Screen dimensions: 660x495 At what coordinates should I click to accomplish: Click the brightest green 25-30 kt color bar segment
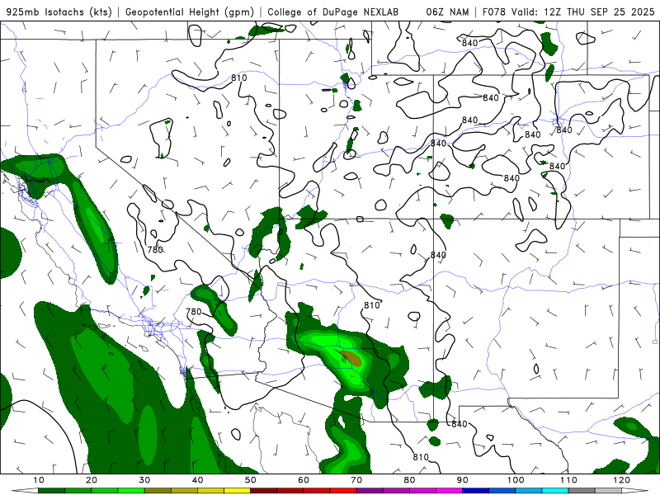(x=131, y=491)
